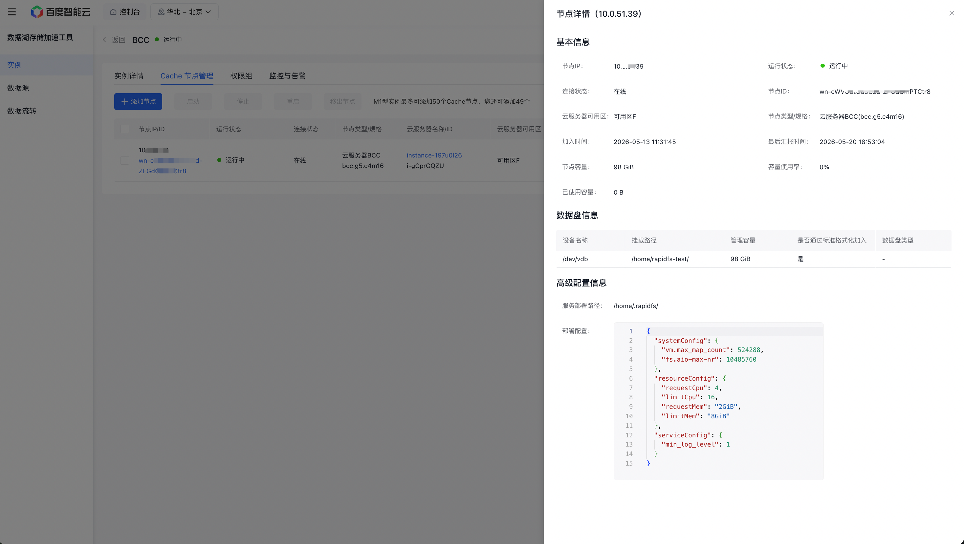Click the 节点类型/规格 column header
Image resolution: width=964 pixels, height=544 pixels.
[362, 129]
